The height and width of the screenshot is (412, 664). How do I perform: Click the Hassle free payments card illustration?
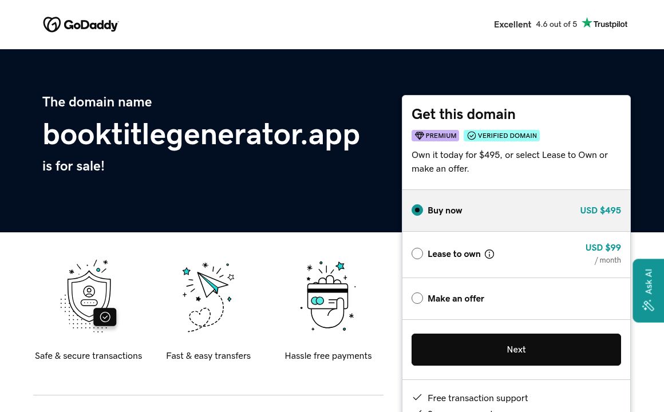pos(328,296)
